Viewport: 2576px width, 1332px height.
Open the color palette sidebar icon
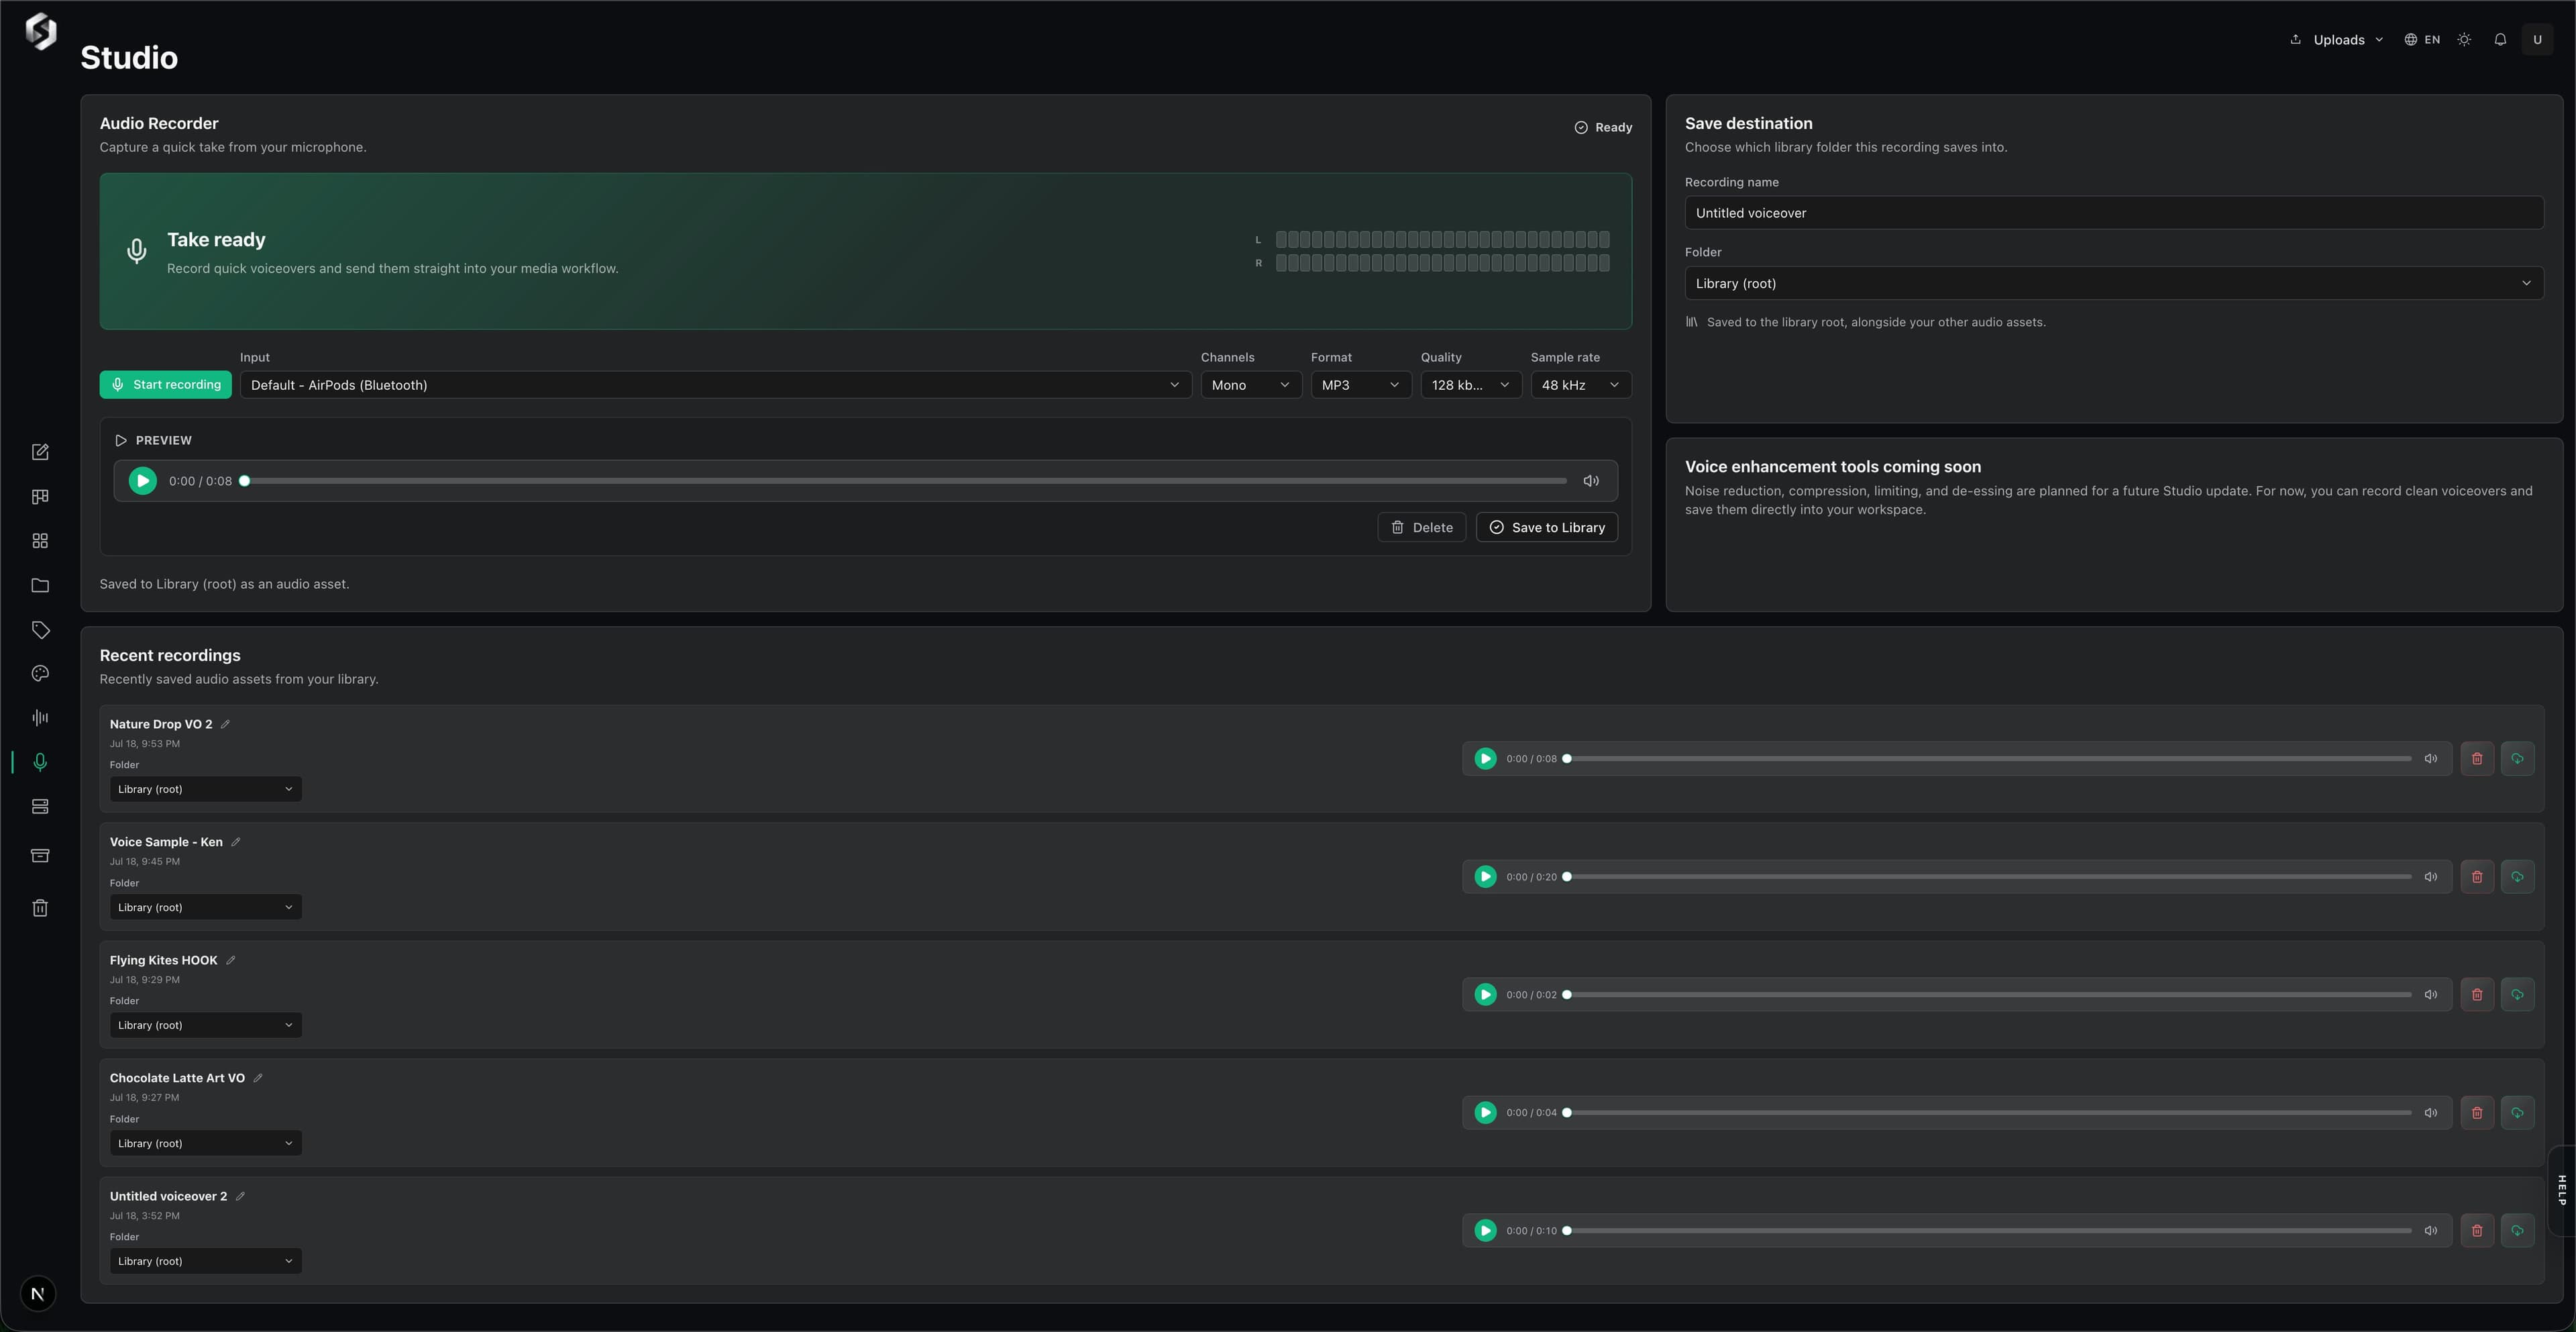pyautogui.click(x=40, y=674)
